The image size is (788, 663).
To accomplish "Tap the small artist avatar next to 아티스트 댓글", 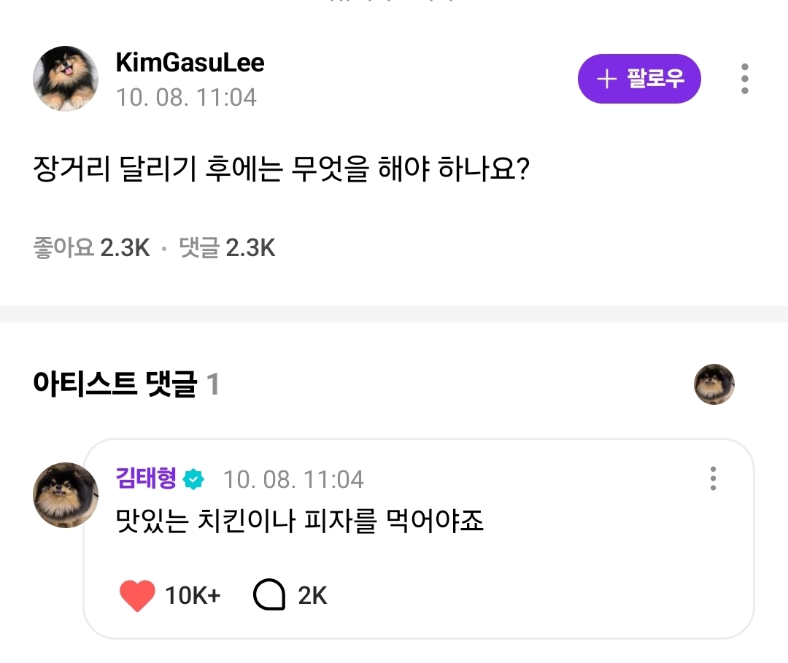I will pos(714,384).
